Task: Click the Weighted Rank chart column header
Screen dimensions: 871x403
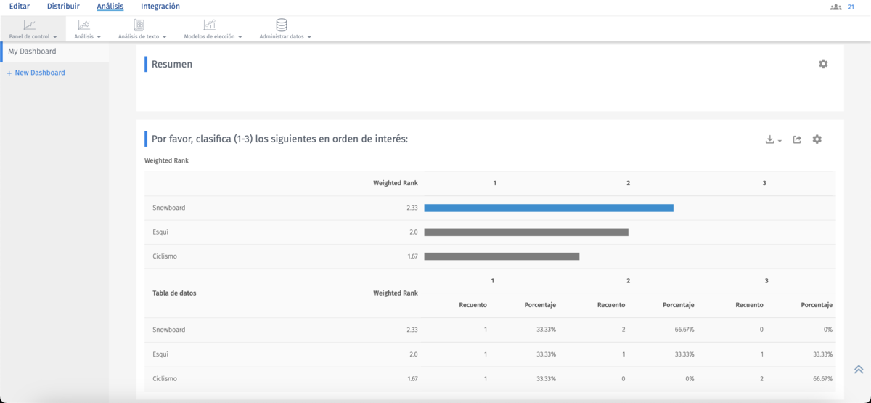Action: pyautogui.click(x=396, y=183)
